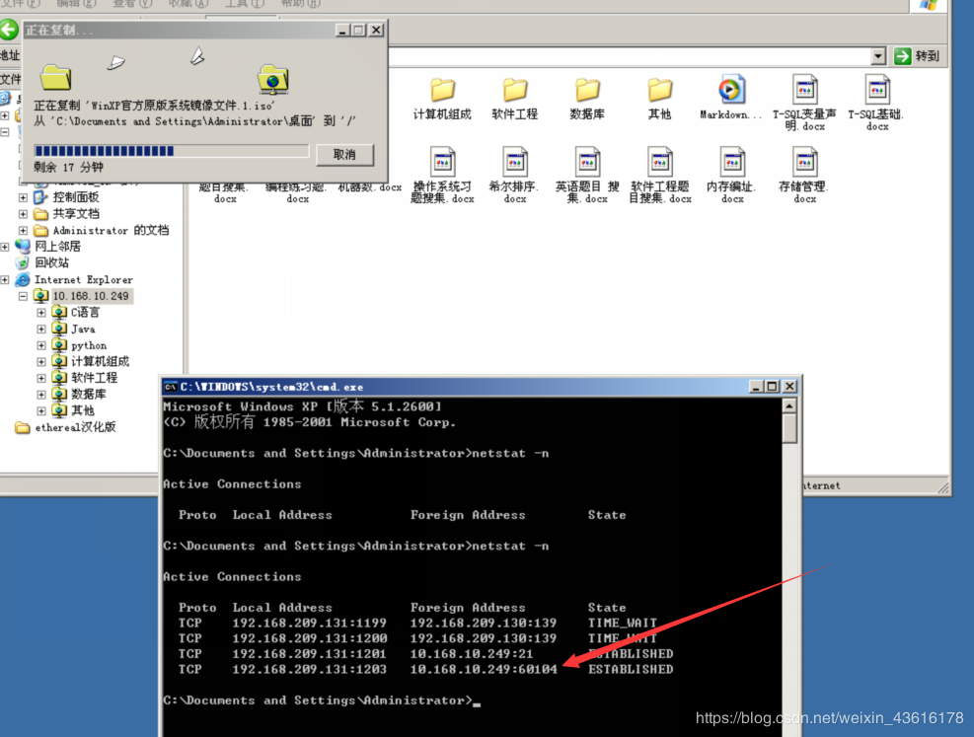Select the 软件工程题目搜集.docx document icon

click(x=659, y=162)
